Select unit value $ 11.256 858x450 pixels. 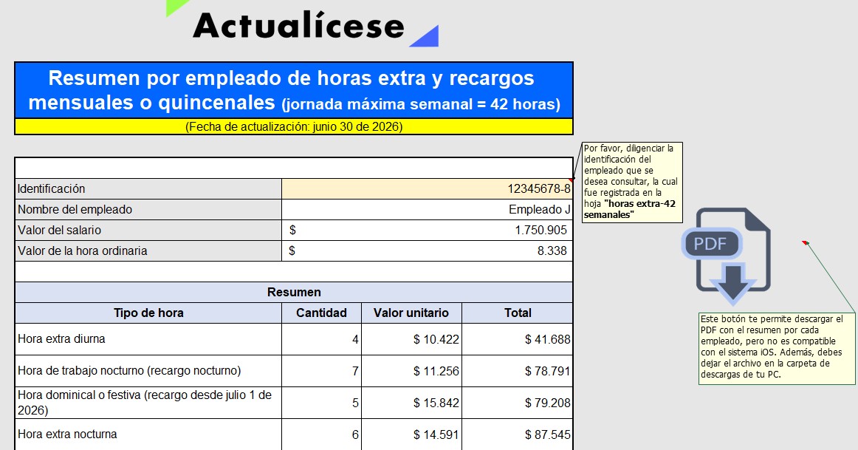coord(411,371)
